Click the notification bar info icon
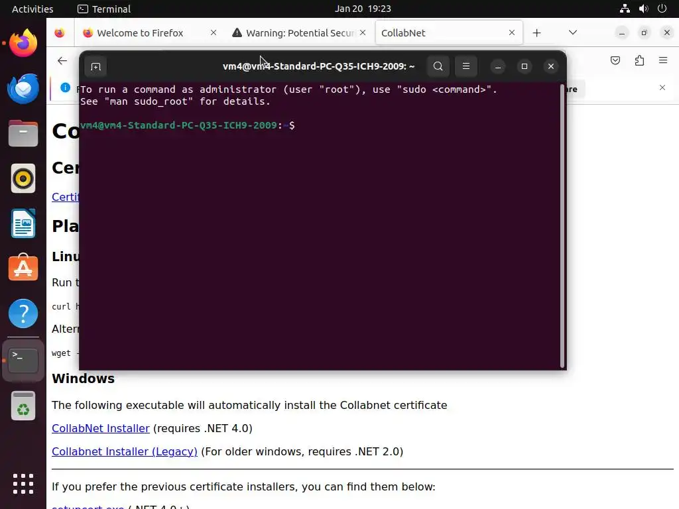The height and width of the screenshot is (509, 679). tap(66, 88)
